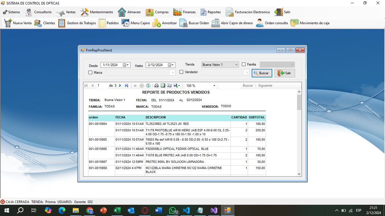Open Pedidos notepad icon
The width and height of the screenshot is (385, 216).
102,23
